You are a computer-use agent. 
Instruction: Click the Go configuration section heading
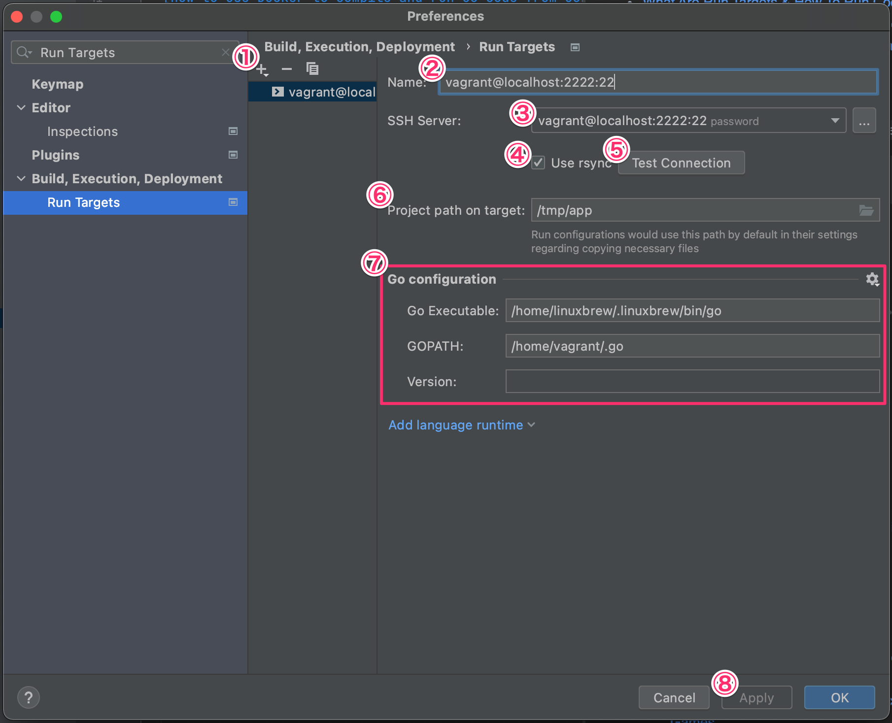coord(442,279)
